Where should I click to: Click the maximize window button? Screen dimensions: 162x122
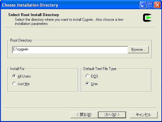click(150, 5)
